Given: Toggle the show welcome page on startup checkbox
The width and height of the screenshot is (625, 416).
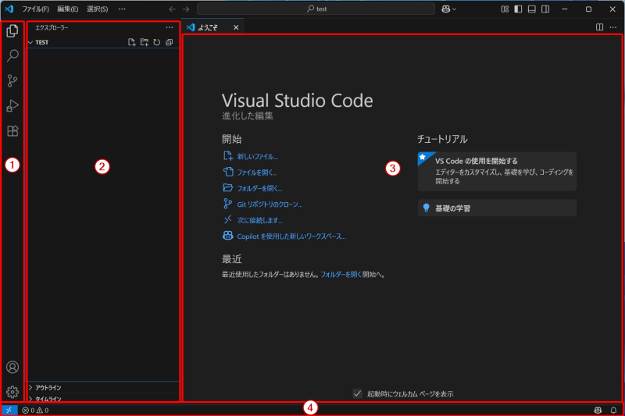Looking at the screenshot, I should (x=358, y=393).
